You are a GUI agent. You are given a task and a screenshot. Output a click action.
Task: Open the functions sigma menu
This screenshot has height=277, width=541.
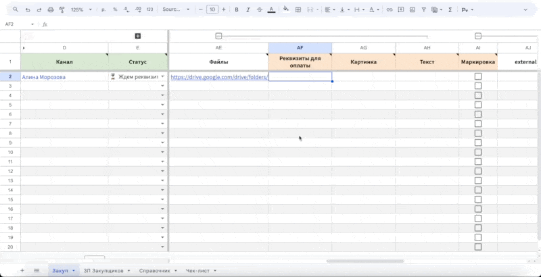point(450,9)
